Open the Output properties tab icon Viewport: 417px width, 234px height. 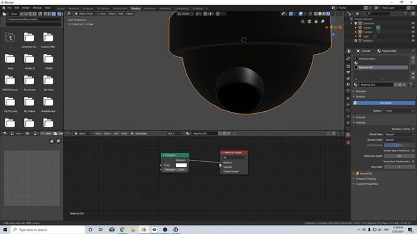(348, 72)
